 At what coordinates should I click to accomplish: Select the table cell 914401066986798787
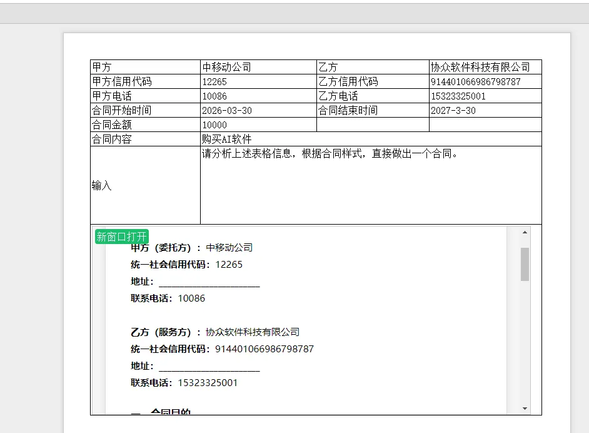pos(485,81)
